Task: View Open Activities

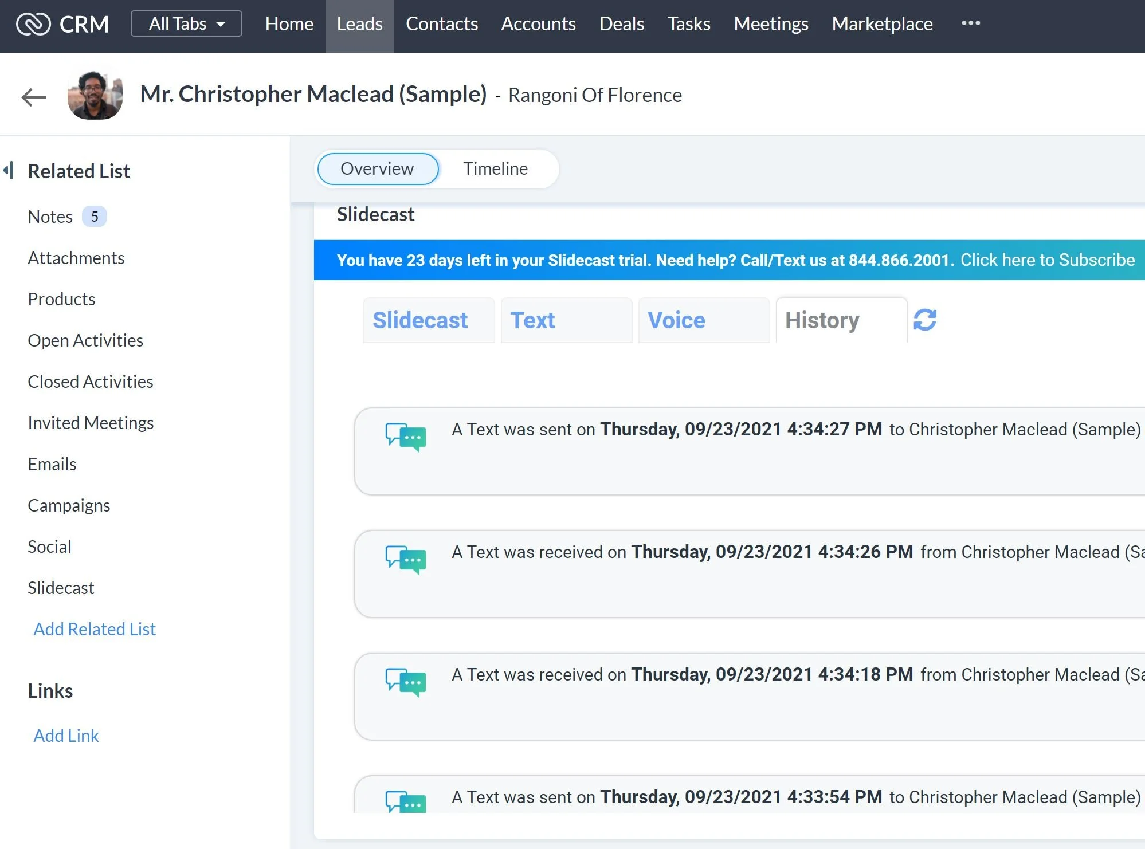Action: [x=85, y=340]
